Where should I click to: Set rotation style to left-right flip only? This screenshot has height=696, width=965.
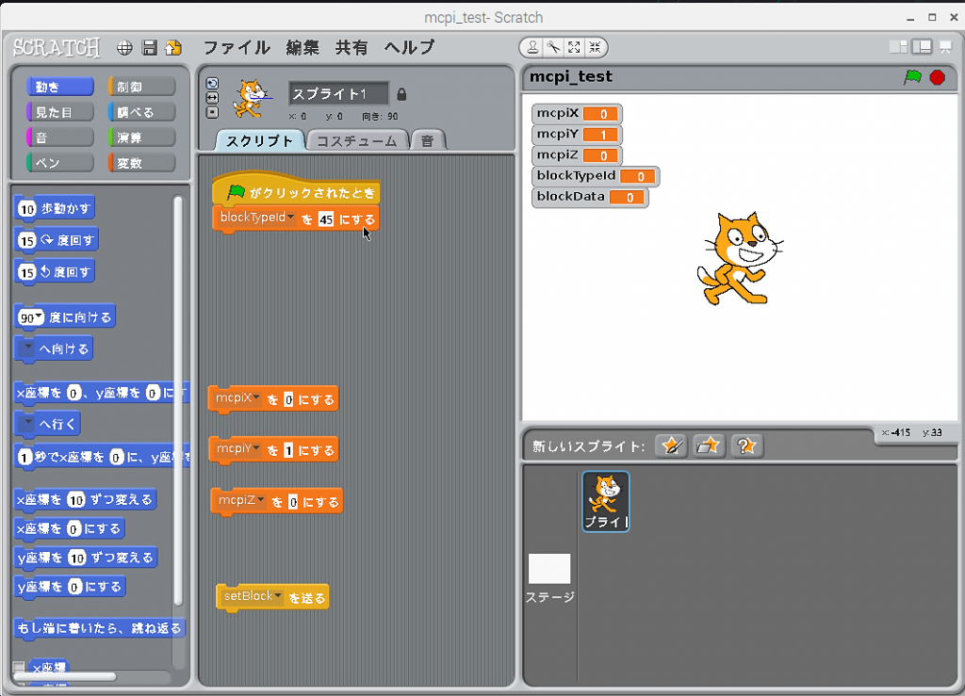[x=212, y=97]
